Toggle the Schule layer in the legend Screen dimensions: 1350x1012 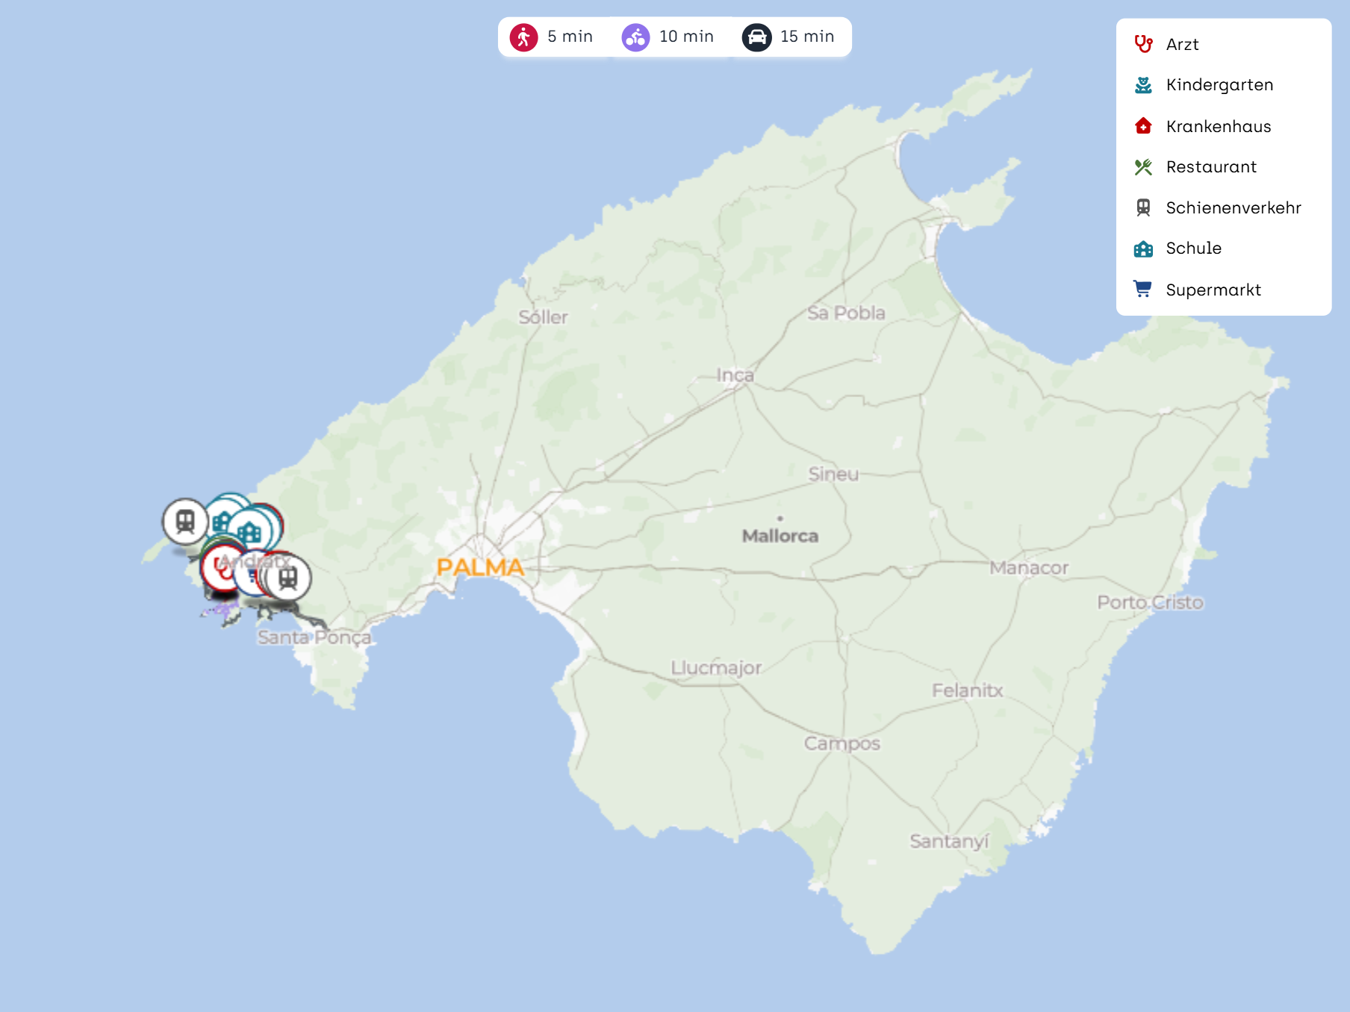point(1193,249)
